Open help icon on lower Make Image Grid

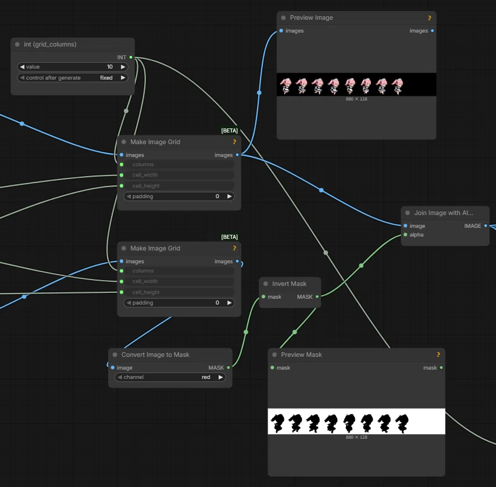coord(234,248)
